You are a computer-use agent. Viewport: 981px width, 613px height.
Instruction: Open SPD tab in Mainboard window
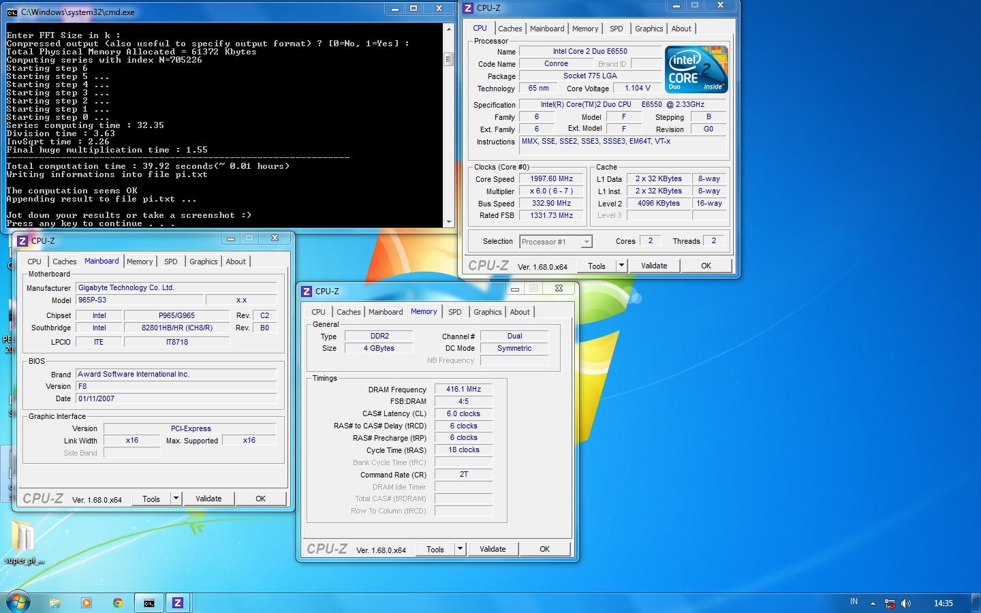[171, 262]
